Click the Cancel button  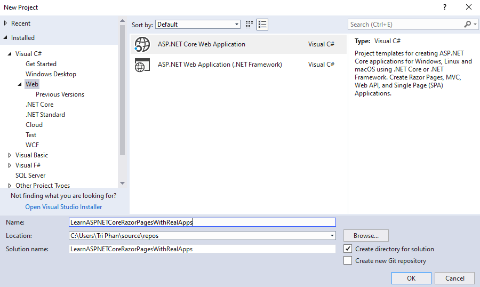pos(454,278)
